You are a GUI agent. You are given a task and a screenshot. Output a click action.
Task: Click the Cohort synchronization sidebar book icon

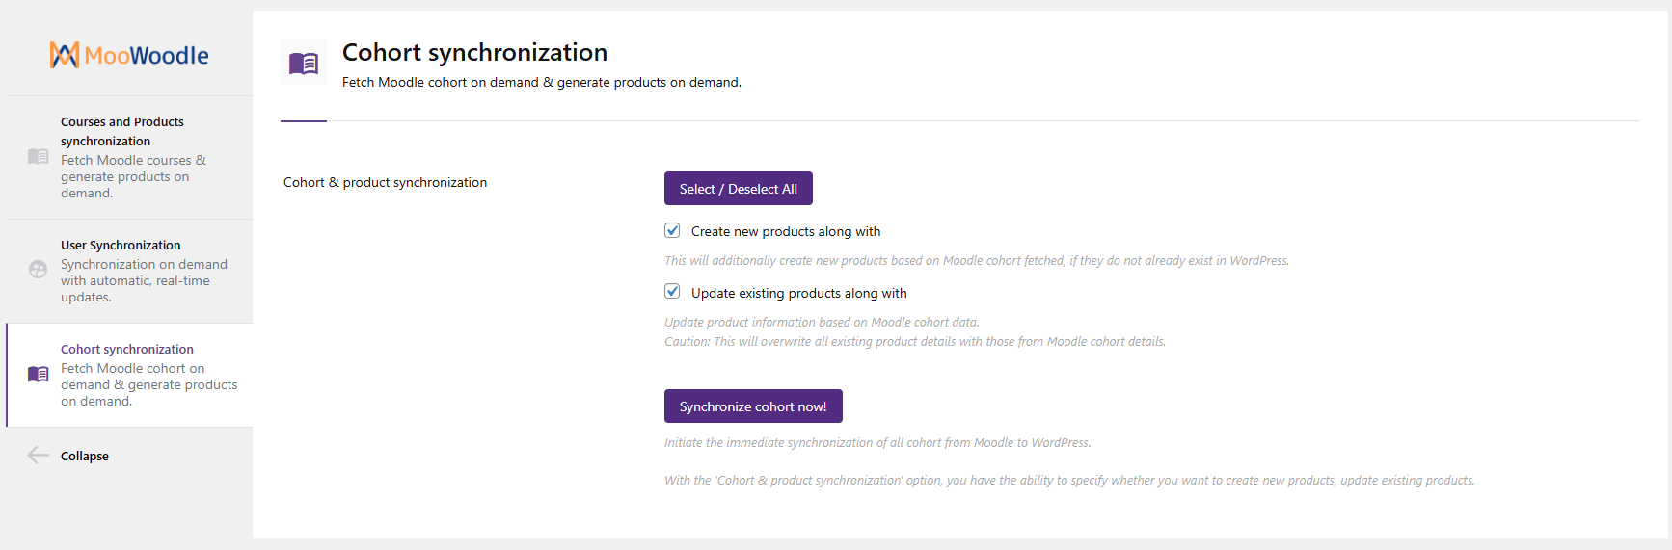pyautogui.click(x=39, y=374)
